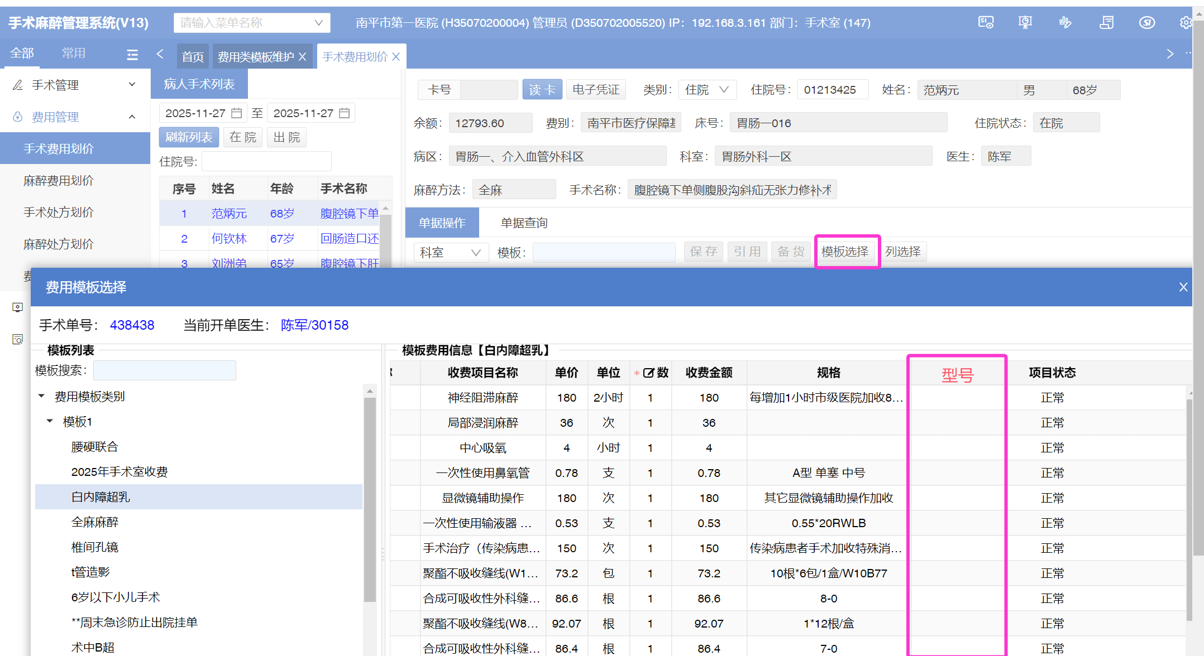Viewport: 1204px width, 656px height.
Task: Select the 全麻麻醉 template
Action: (x=95, y=522)
